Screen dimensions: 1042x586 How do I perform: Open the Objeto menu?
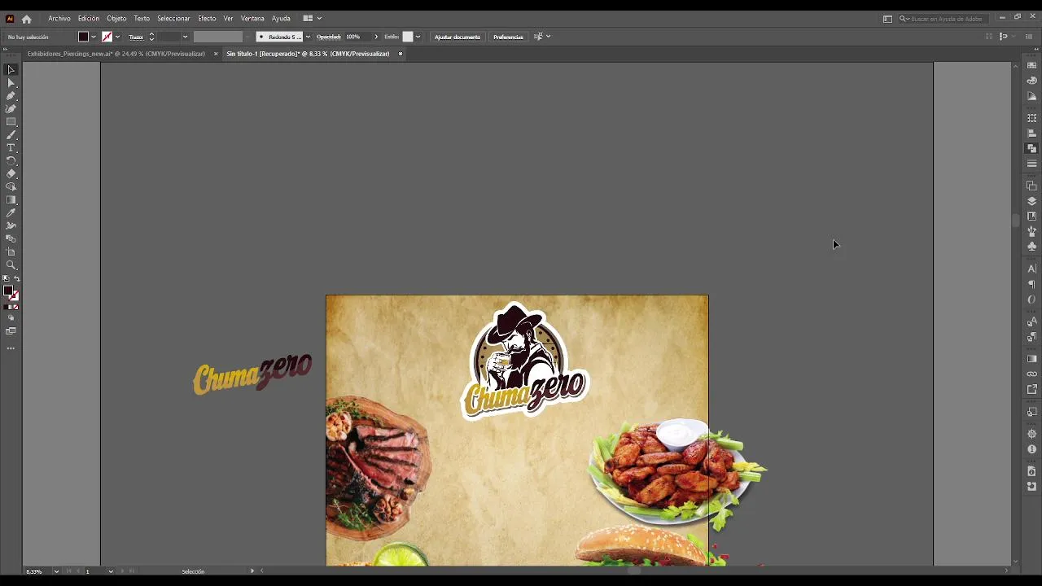(116, 19)
